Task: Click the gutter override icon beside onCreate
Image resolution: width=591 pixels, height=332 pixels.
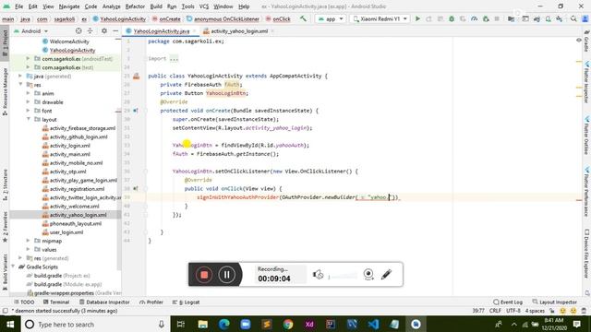Action: [136, 111]
